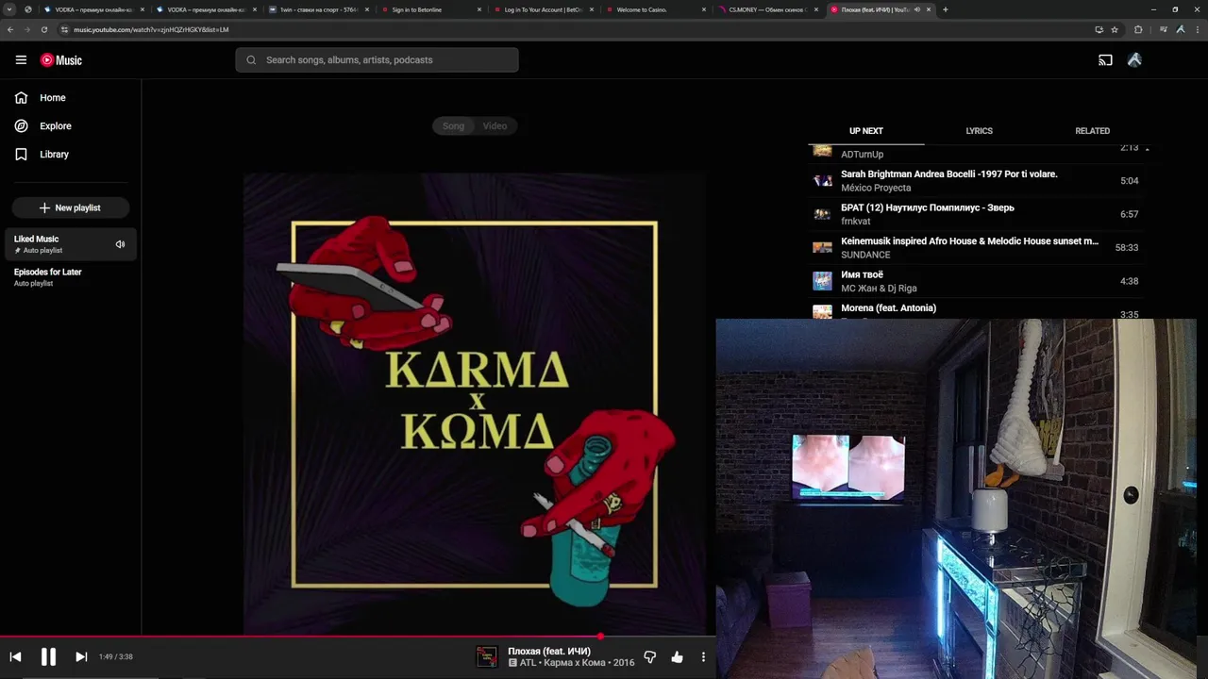The width and height of the screenshot is (1208, 679).
Task: Click the ADTurnUp artist text
Action: 862,155
